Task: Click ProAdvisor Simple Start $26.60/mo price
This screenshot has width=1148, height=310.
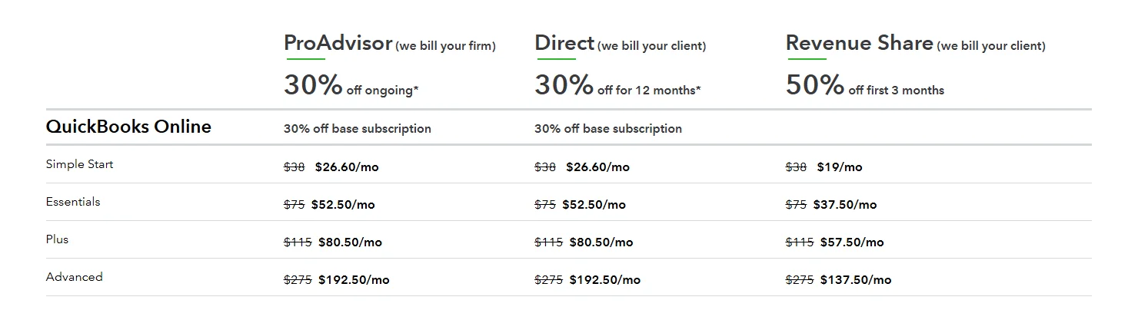Action: coord(347,167)
